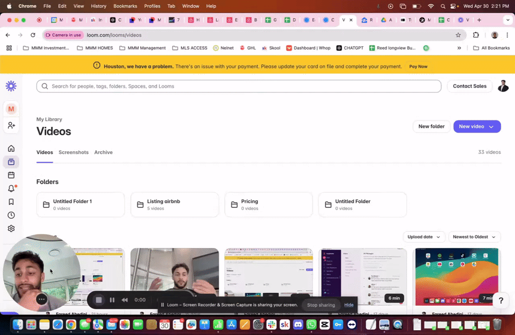Expand the New video dropdown button
The image size is (515, 335).
tap(477, 126)
